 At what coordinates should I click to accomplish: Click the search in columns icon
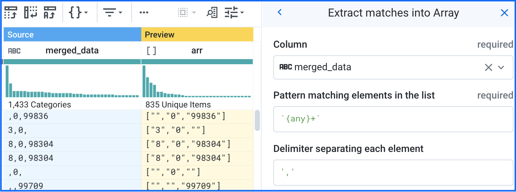[212, 13]
